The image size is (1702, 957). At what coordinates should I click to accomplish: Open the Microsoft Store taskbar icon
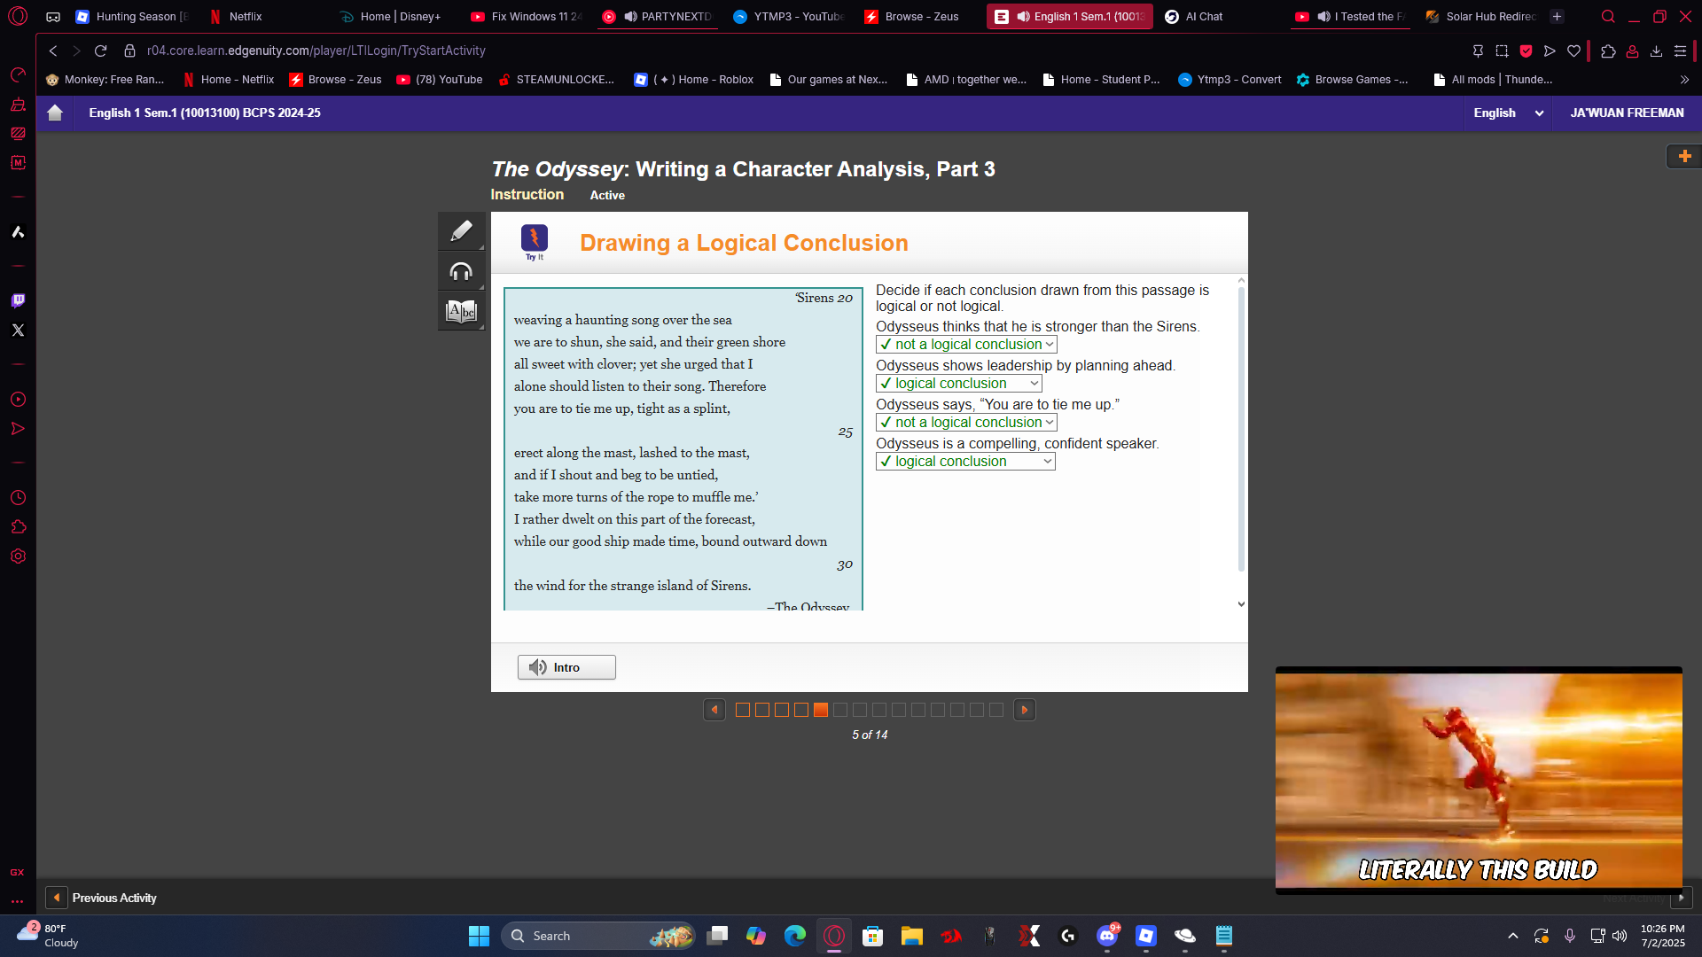(x=873, y=936)
